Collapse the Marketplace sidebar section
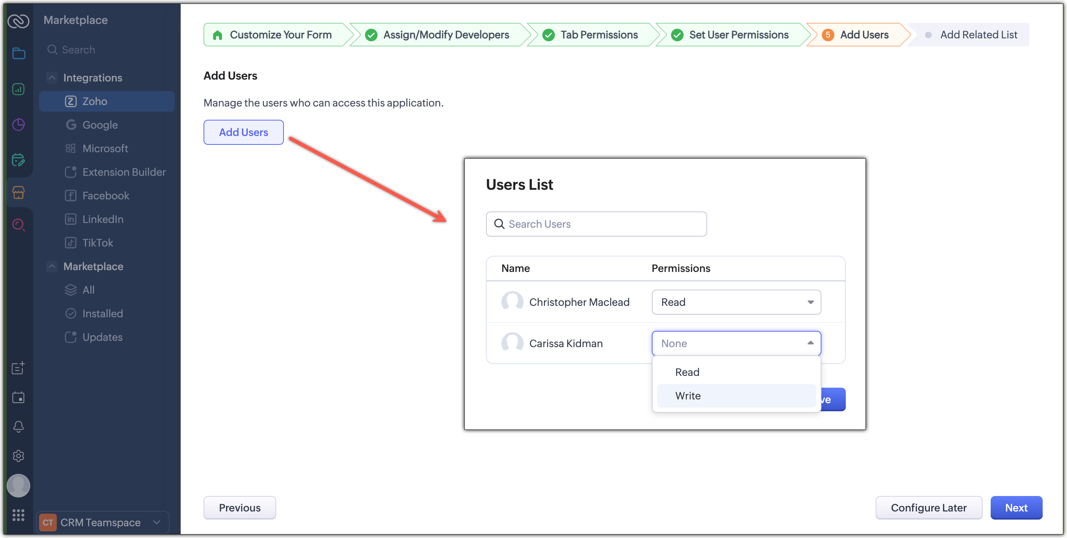This screenshot has width=1067, height=538. coord(52,266)
